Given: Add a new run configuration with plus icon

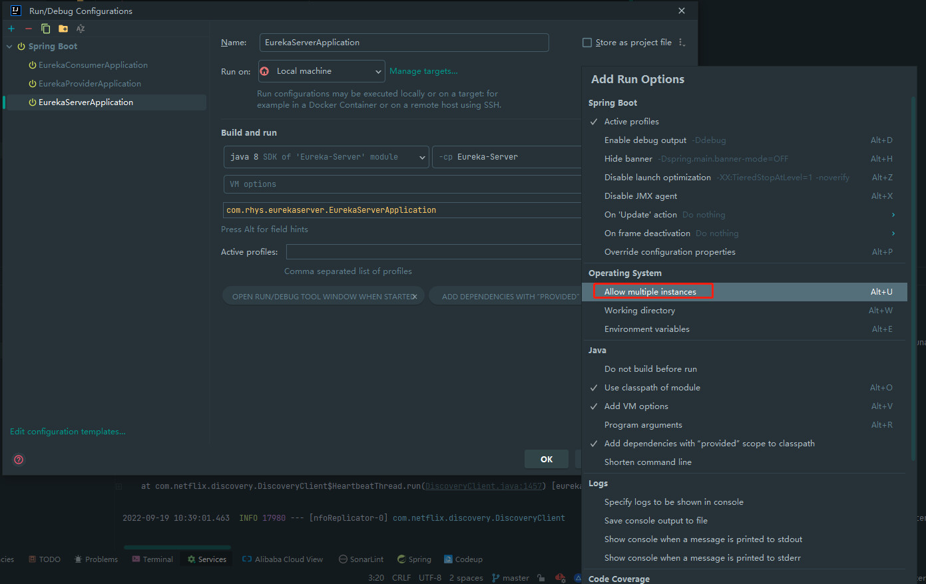Looking at the screenshot, I should [x=11, y=29].
